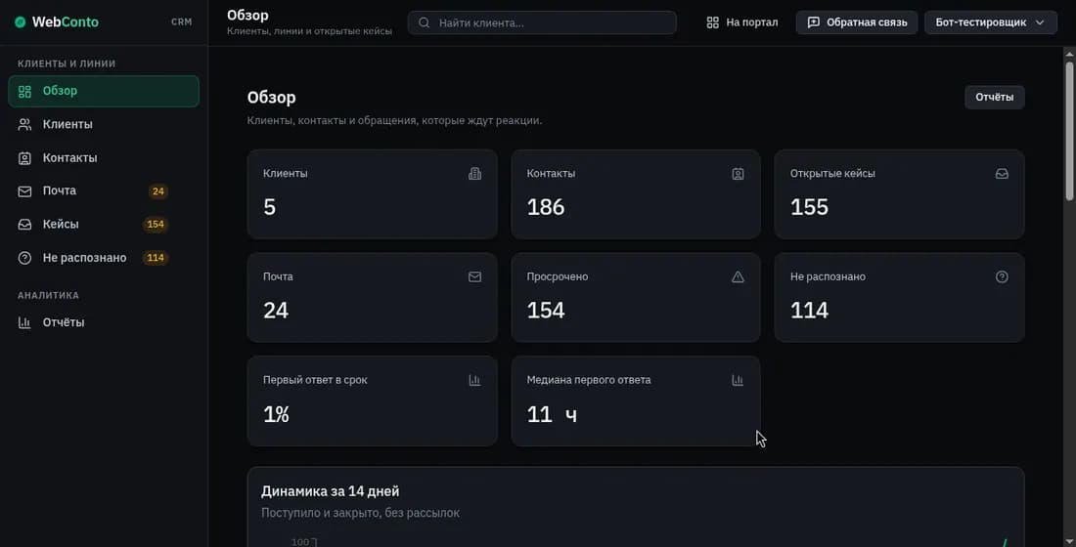Open the Контакты card showing 186
The width and height of the screenshot is (1076, 547).
point(636,194)
